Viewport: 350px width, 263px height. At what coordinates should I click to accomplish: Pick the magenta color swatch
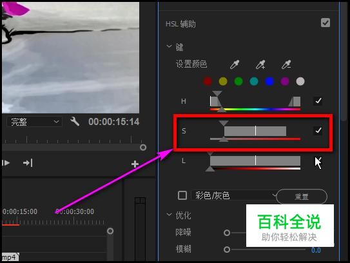pyautogui.click(x=285, y=81)
